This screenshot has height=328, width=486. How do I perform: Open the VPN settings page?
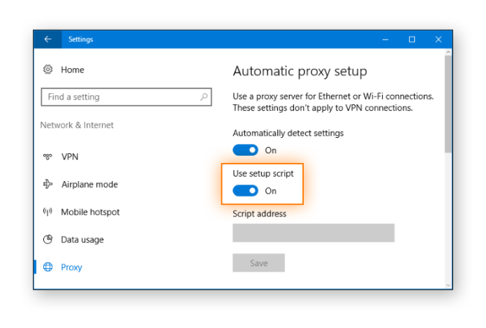[70, 157]
